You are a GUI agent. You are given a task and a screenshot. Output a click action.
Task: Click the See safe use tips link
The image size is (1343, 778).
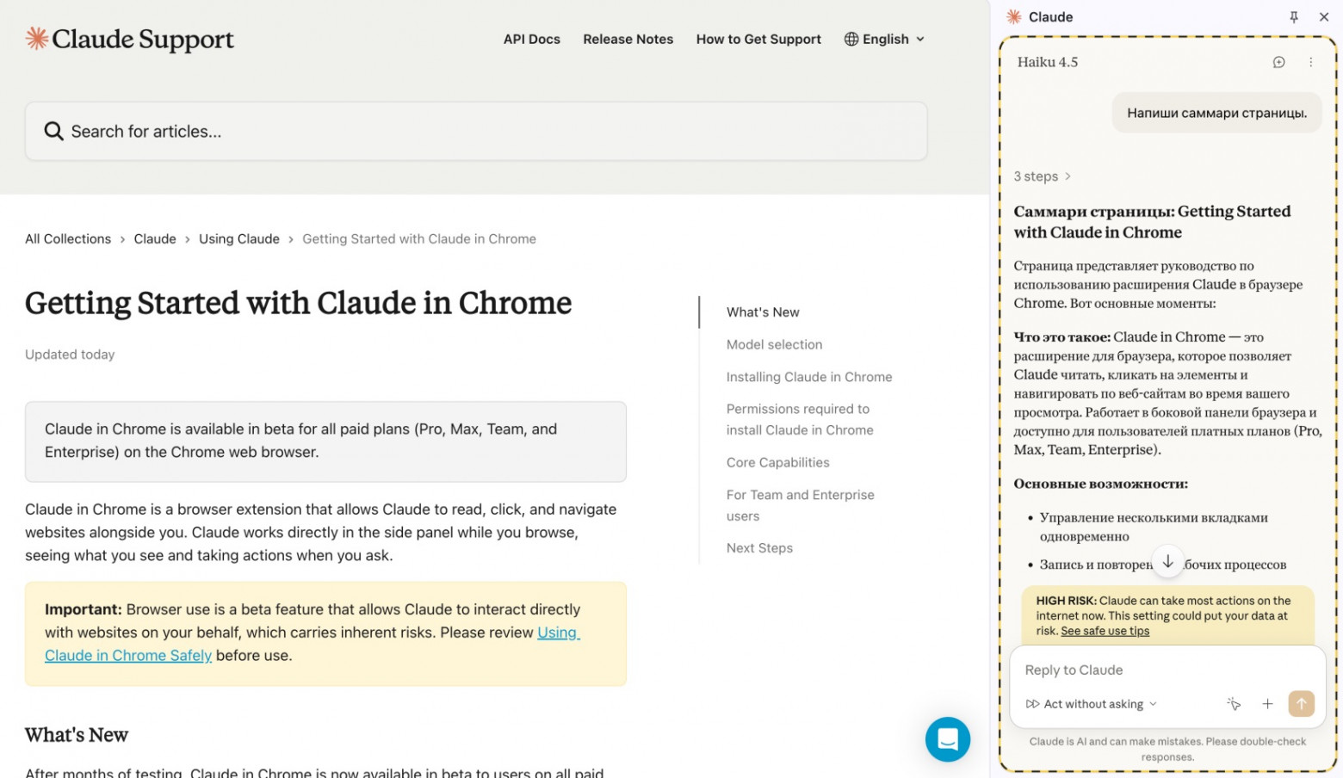pyautogui.click(x=1105, y=631)
